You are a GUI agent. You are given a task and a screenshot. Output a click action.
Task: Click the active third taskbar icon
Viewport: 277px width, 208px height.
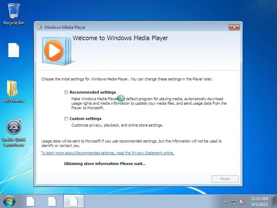click(x=74, y=201)
